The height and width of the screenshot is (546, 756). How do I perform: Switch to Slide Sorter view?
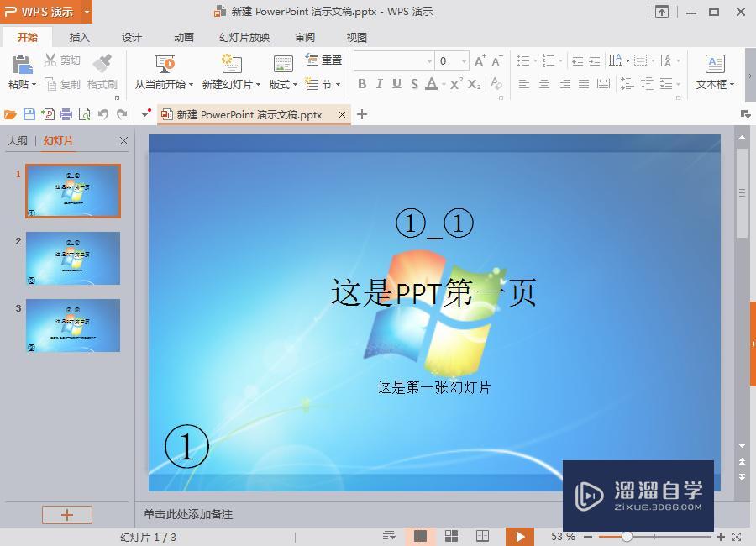click(x=451, y=536)
